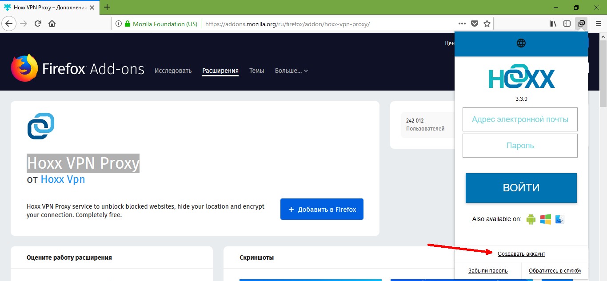Click the 3.3.0 version text
The width and height of the screenshot is (607, 281).
pos(521,99)
